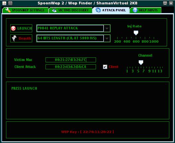175x143 pixels.
Task: Click the bird icon beside Deauth
Action: (14, 38)
